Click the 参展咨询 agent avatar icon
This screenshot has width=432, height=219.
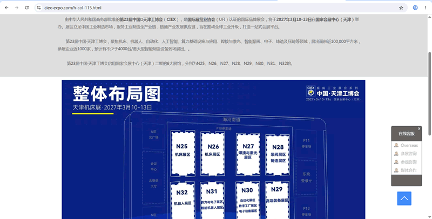[x=396, y=154]
